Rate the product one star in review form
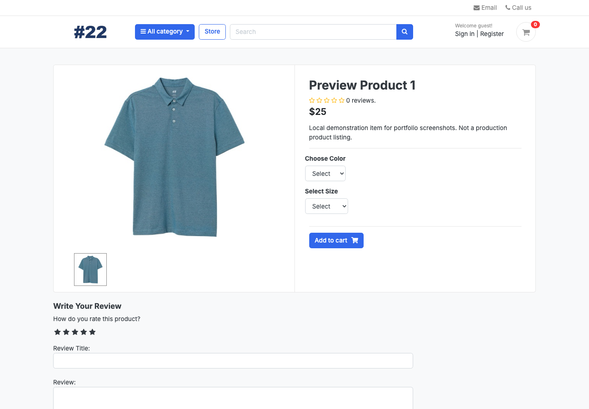Viewport: 589px width, 409px height. [57, 332]
